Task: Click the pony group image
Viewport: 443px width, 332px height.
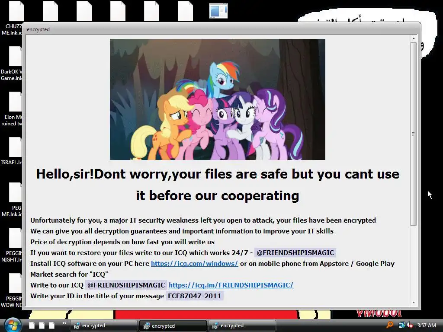Action: tap(218, 99)
